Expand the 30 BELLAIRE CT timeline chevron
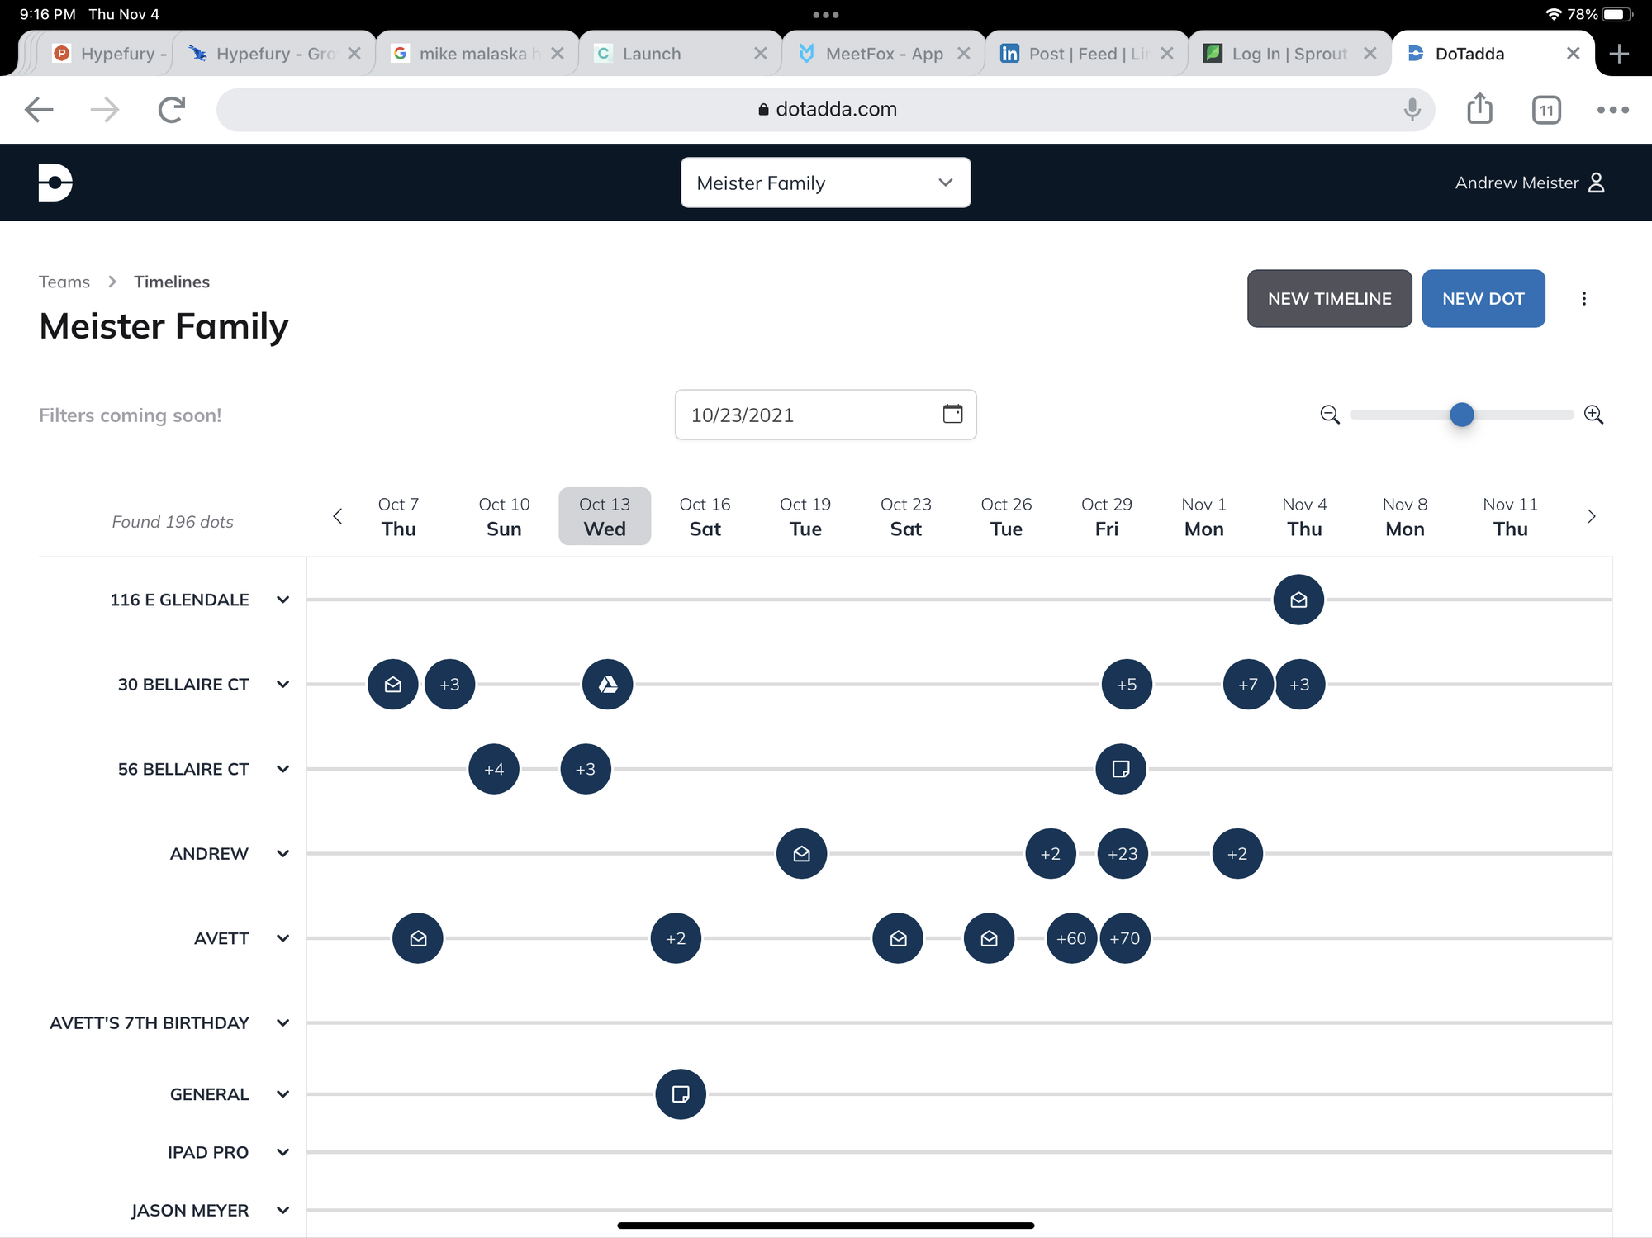Viewport: 1652px width, 1238px height. click(x=282, y=684)
